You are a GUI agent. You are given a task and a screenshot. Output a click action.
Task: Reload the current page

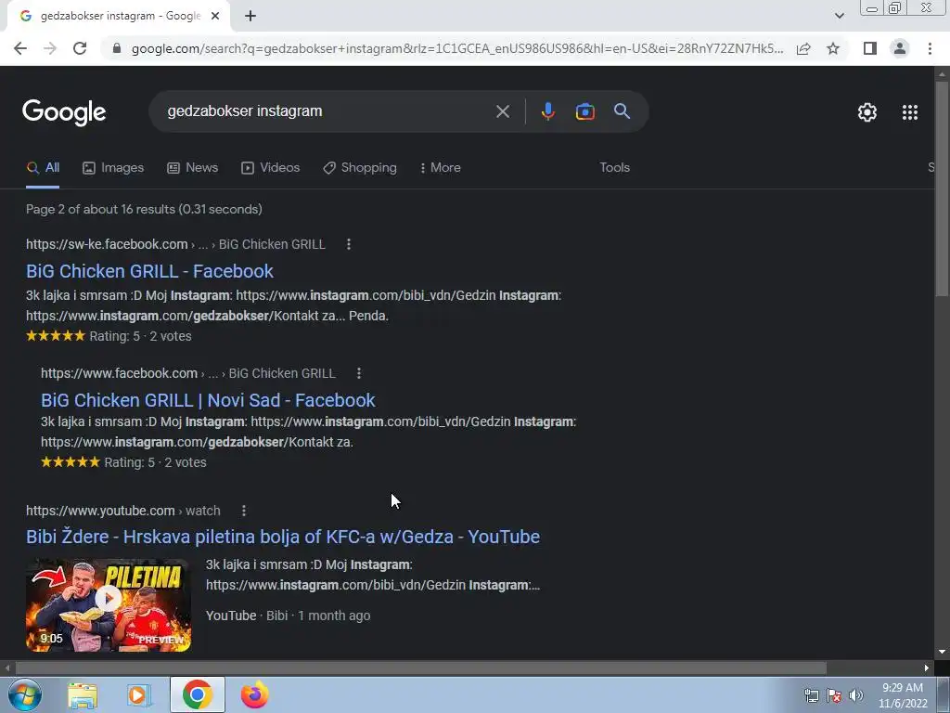pyautogui.click(x=80, y=48)
